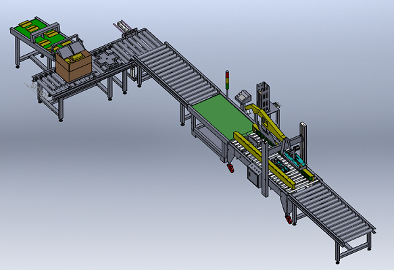Select the brown cardboard box on the conveyor
This screenshot has height=270, width=394.
tap(74, 65)
